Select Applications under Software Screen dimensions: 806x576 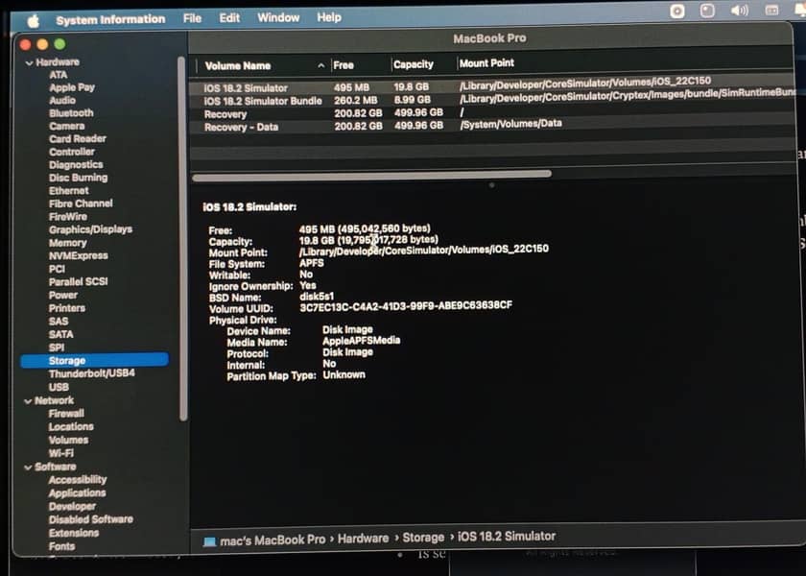coord(77,493)
